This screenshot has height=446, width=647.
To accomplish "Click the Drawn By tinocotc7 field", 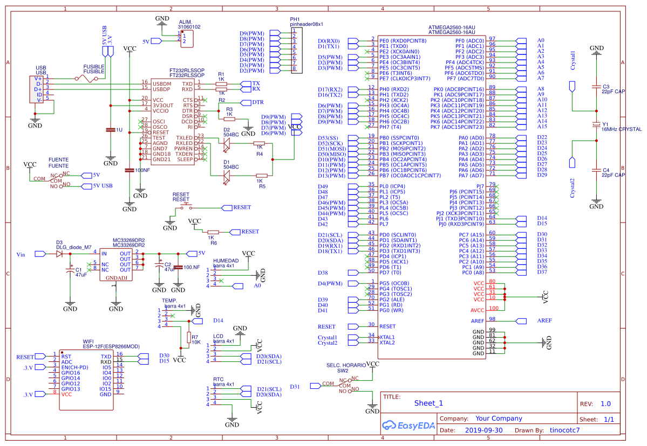I will point(564,430).
